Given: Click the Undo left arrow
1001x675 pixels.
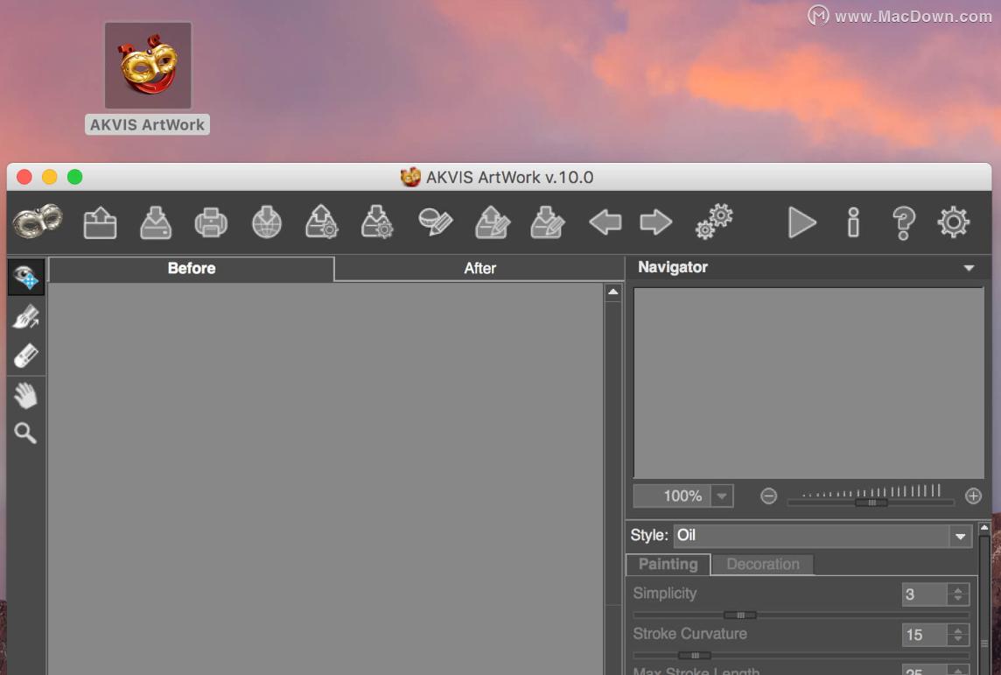Looking at the screenshot, I should [x=605, y=222].
